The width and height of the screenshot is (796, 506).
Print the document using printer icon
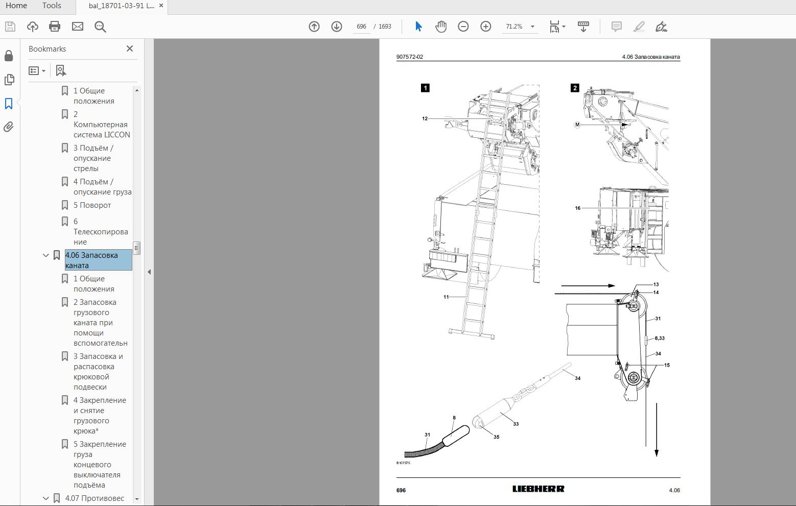tap(55, 27)
